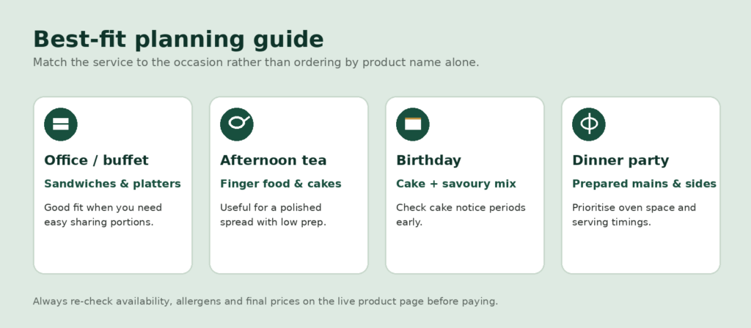Click empty area of Birthday card
The width and height of the screenshot is (751, 328).
pyautogui.click(x=464, y=251)
